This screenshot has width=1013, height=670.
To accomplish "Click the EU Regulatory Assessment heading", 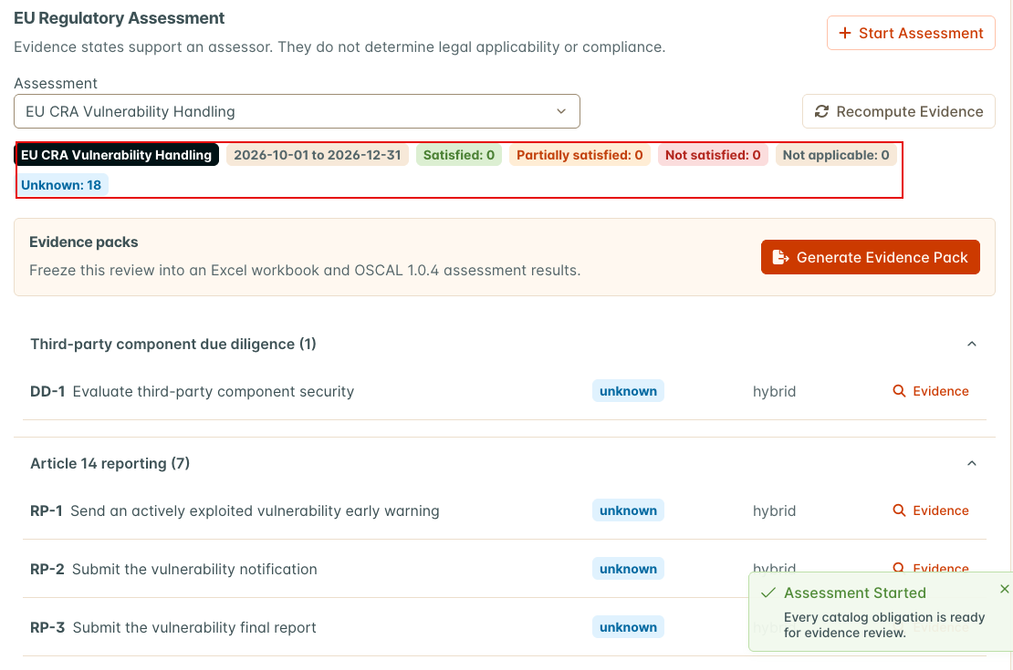I will tap(119, 18).
